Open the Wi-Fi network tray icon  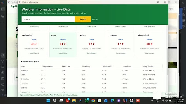163,100
